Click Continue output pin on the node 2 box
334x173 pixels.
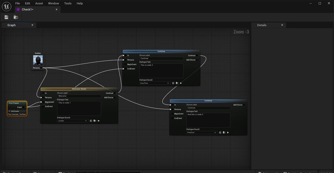(x=197, y=56)
